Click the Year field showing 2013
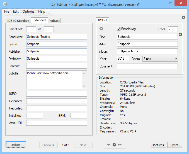 coord(123,59)
